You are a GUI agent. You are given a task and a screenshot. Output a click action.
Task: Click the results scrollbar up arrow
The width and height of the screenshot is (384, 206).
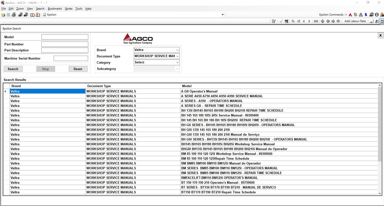pyautogui.click(x=380, y=86)
